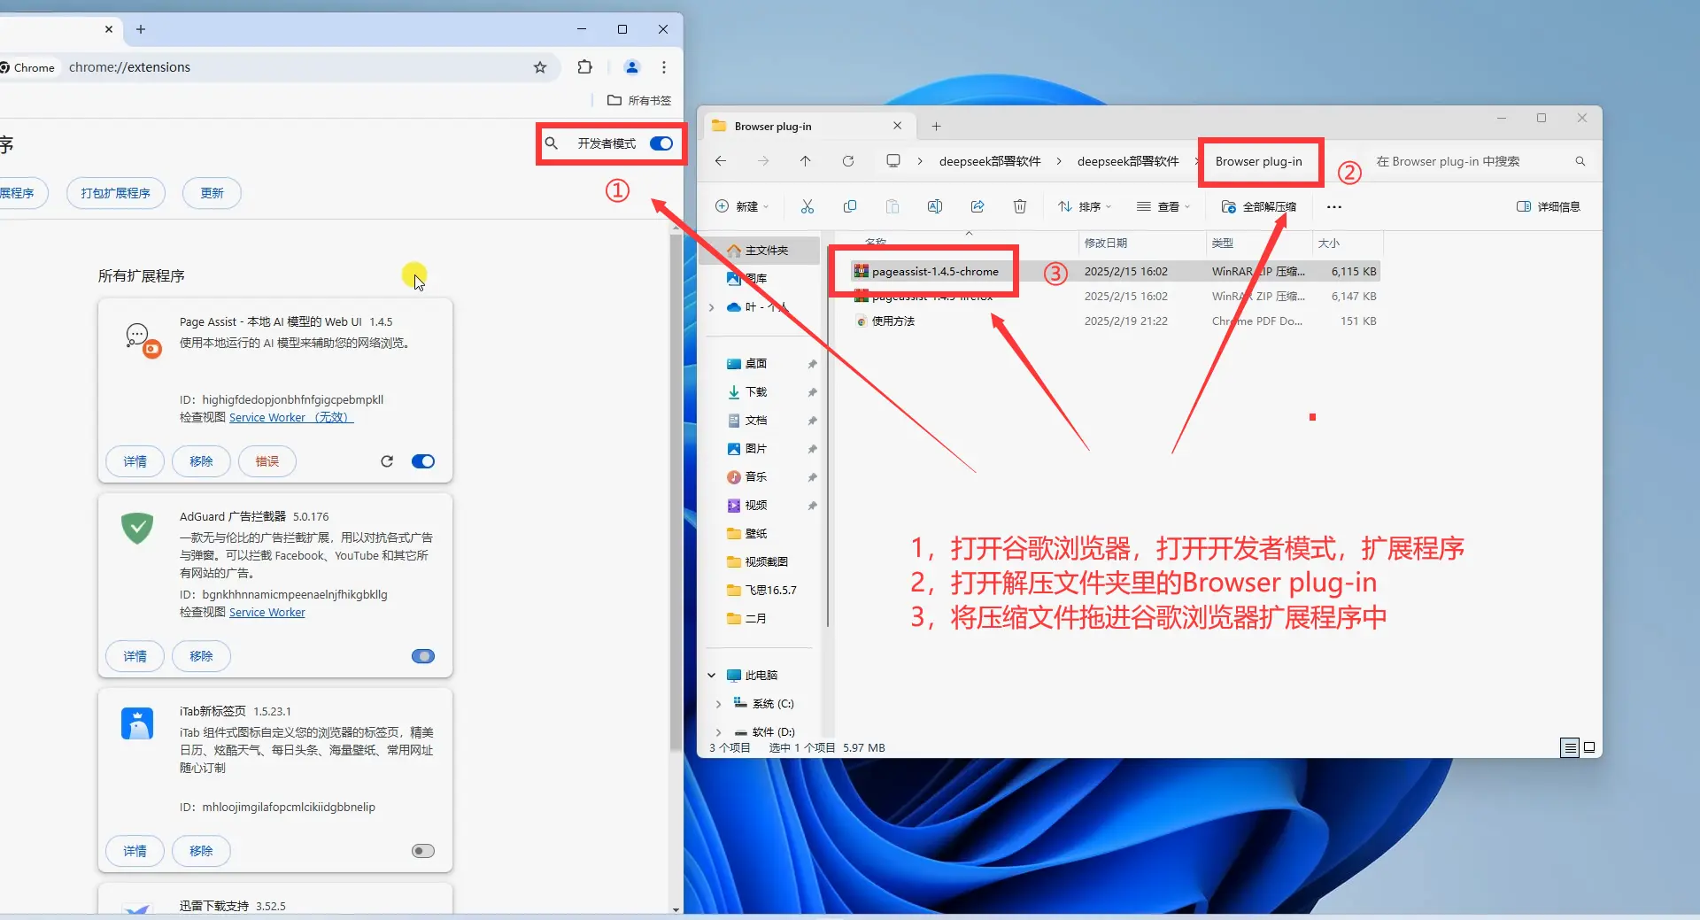Open Chrome's three-dot menu
1700x920 pixels.
(664, 67)
